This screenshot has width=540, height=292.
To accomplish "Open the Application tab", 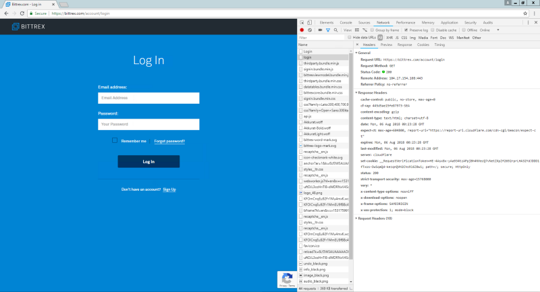I will coord(449,23).
